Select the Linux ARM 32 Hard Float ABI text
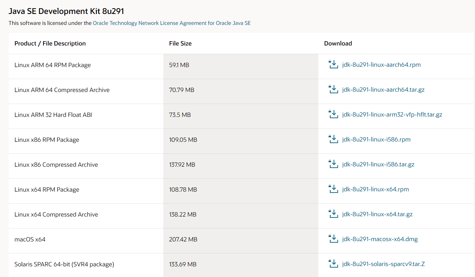Image resolution: width=475 pixels, height=277 pixels. point(53,115)
